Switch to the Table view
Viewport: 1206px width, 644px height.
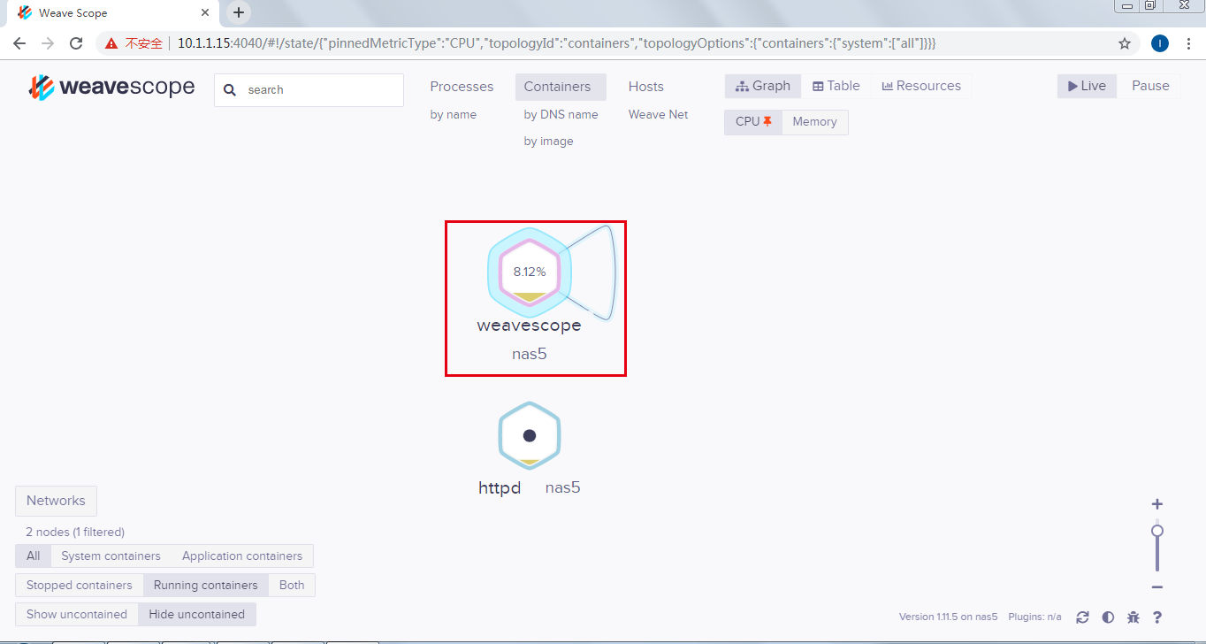tap(836, 86)
